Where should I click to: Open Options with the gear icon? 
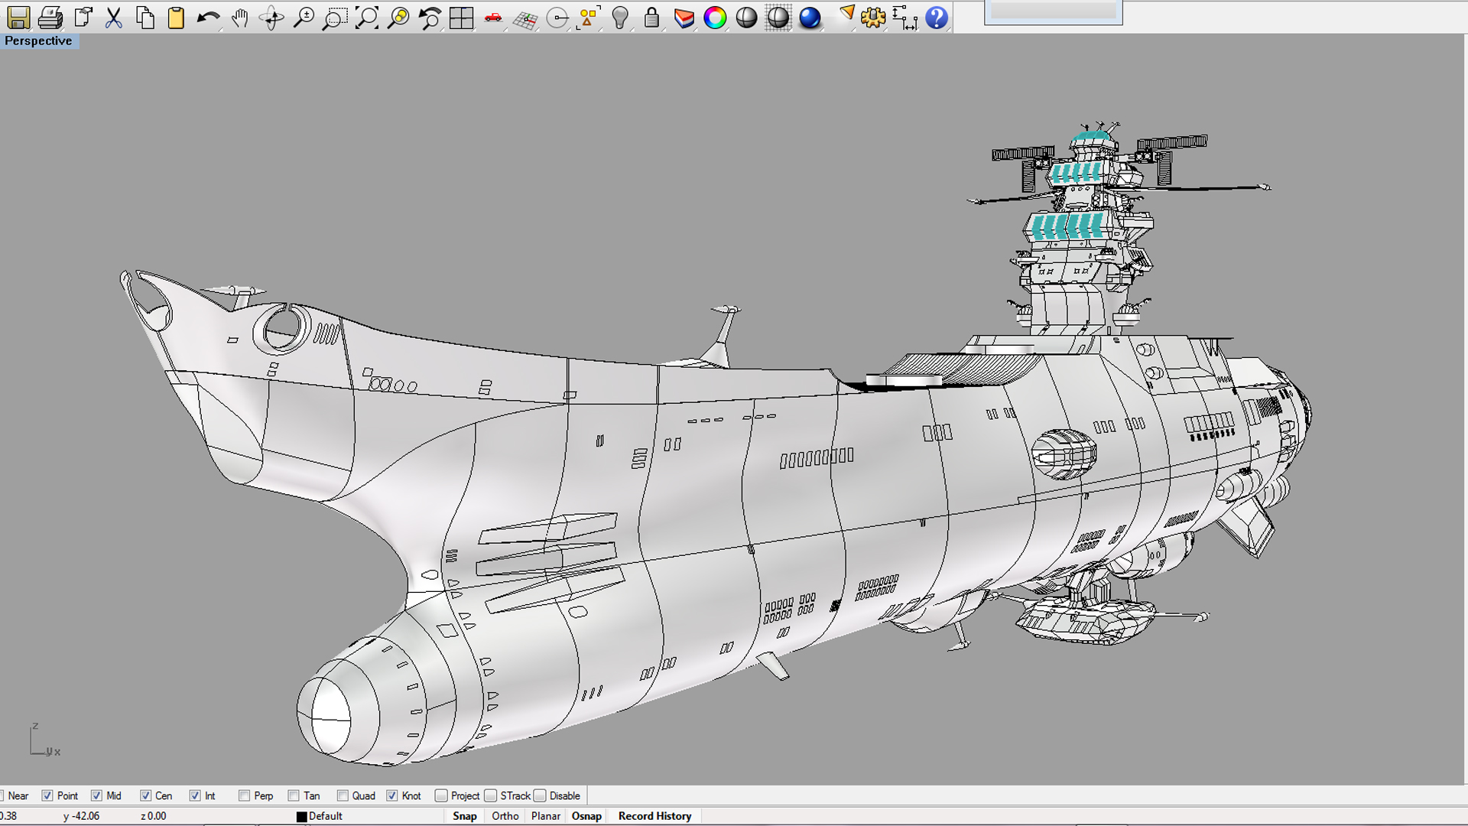(x=873, y=18)
